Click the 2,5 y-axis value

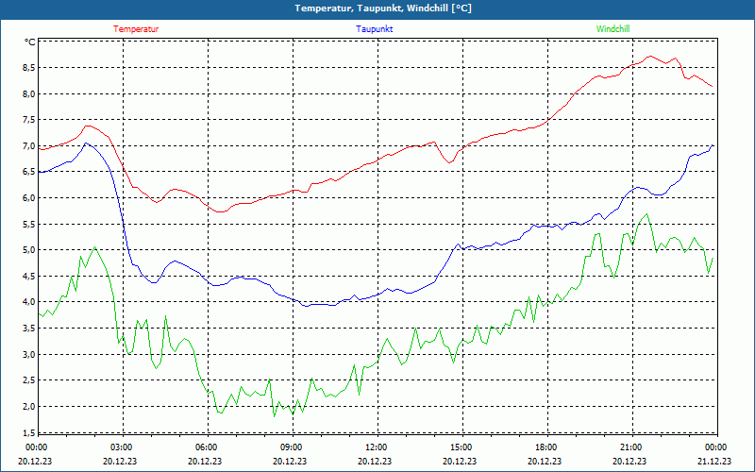pos(29,380)
